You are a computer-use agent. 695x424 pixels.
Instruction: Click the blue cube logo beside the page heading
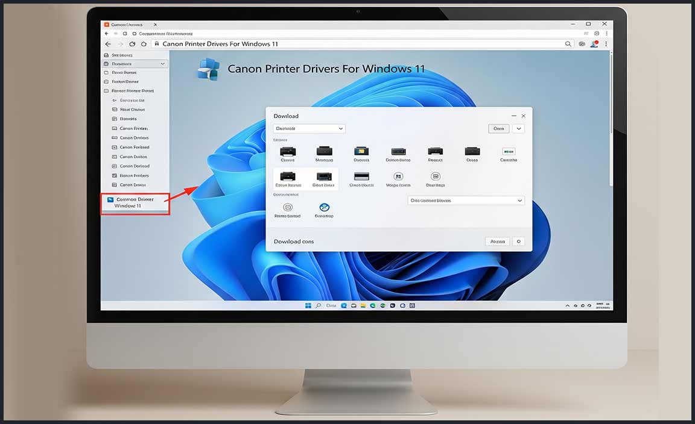208,69
